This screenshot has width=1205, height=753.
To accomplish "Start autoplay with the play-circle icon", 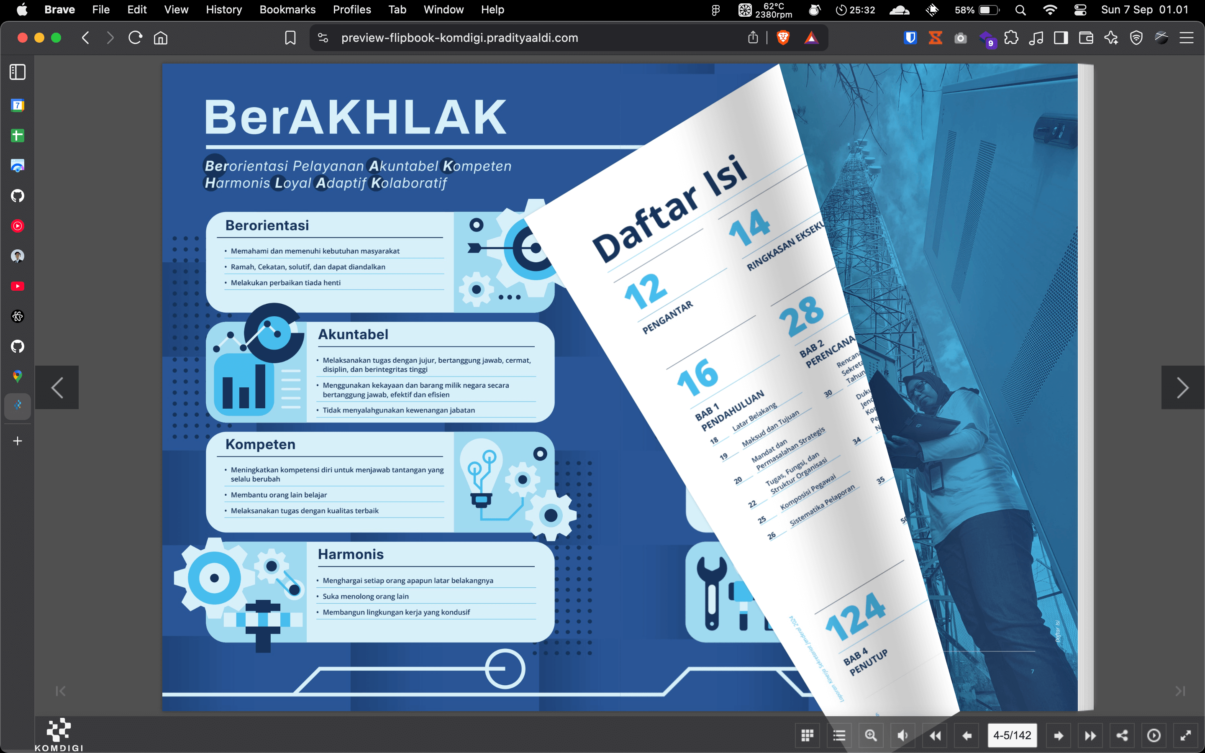I will tap(1154, 735).
